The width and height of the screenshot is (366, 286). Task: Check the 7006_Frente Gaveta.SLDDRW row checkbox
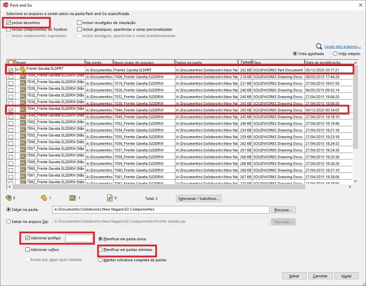(11, 77)
